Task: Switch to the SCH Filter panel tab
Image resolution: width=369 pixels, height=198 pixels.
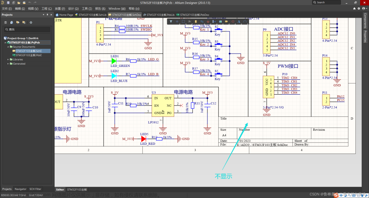Action: click(35, 189)
